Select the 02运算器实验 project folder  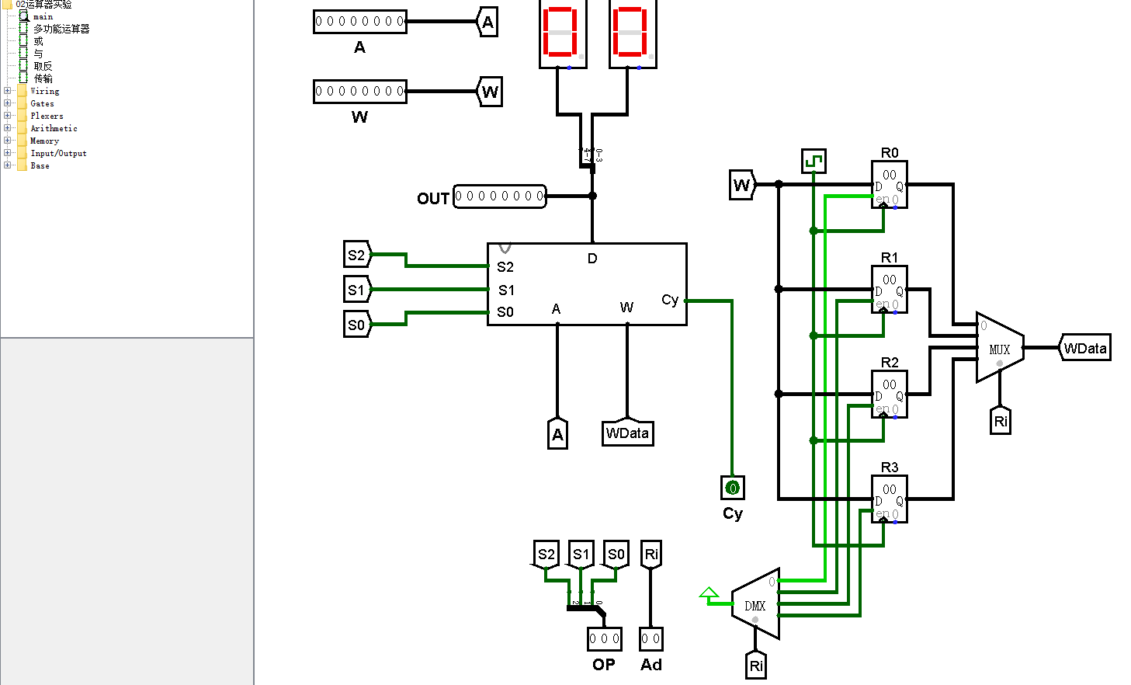click(x=43, y=4)
